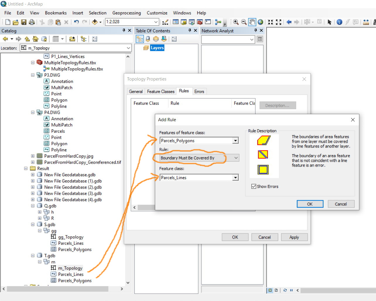Click the Fixed Zoom In icon
The image size is (376, 301).
click(x=270, y=22)
